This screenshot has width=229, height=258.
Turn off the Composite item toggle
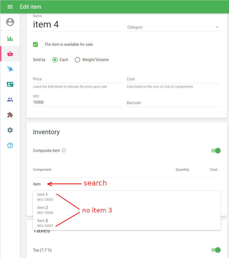point(216,151)
